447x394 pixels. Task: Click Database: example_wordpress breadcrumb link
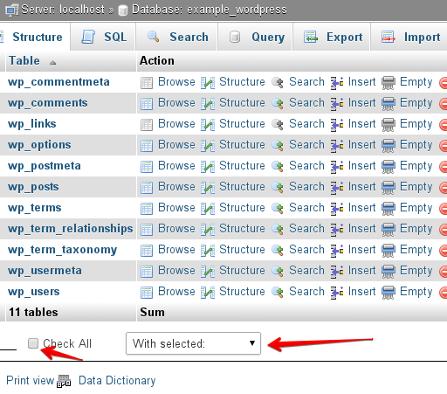pos(210,10)
